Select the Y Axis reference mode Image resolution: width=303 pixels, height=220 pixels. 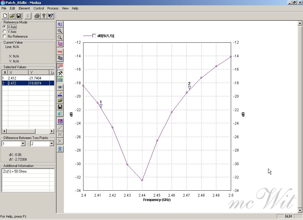click(4, 31)
